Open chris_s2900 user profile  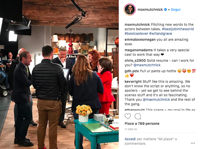(135, 60)
